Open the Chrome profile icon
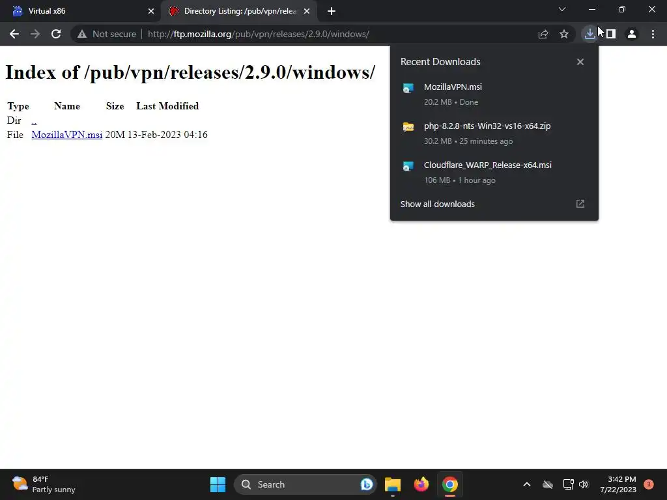Viewport: 667px width, 500px height. tap(632, 34)
